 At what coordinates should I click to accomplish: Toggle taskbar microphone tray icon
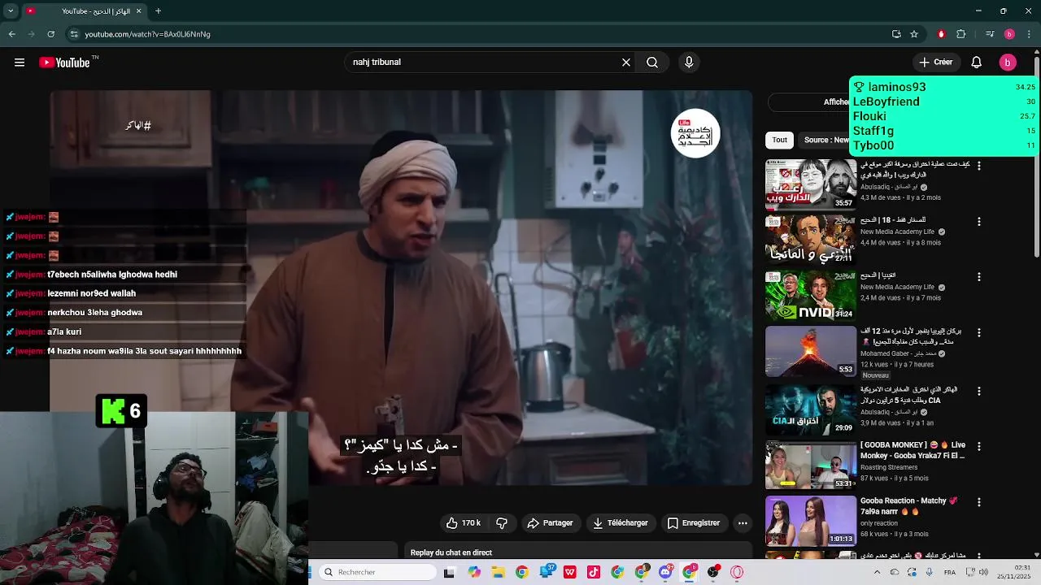pos(930,572)
